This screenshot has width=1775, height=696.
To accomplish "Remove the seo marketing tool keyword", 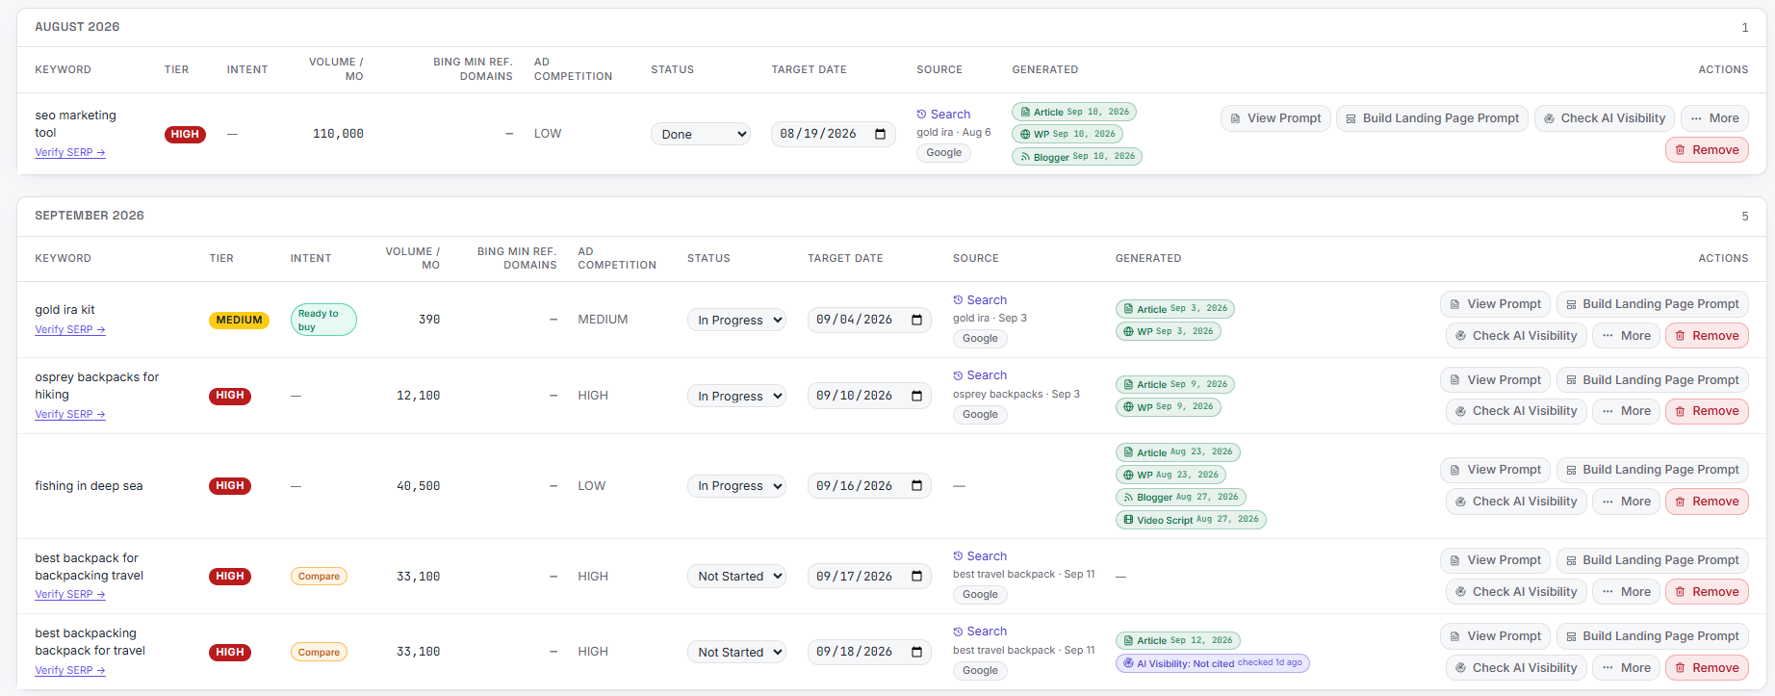I will tap(1707, 150).
